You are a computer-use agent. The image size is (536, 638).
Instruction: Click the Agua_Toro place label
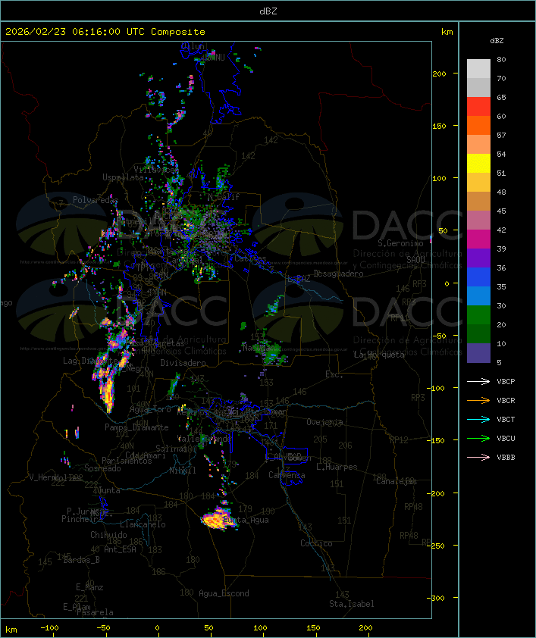pos(150,409)
